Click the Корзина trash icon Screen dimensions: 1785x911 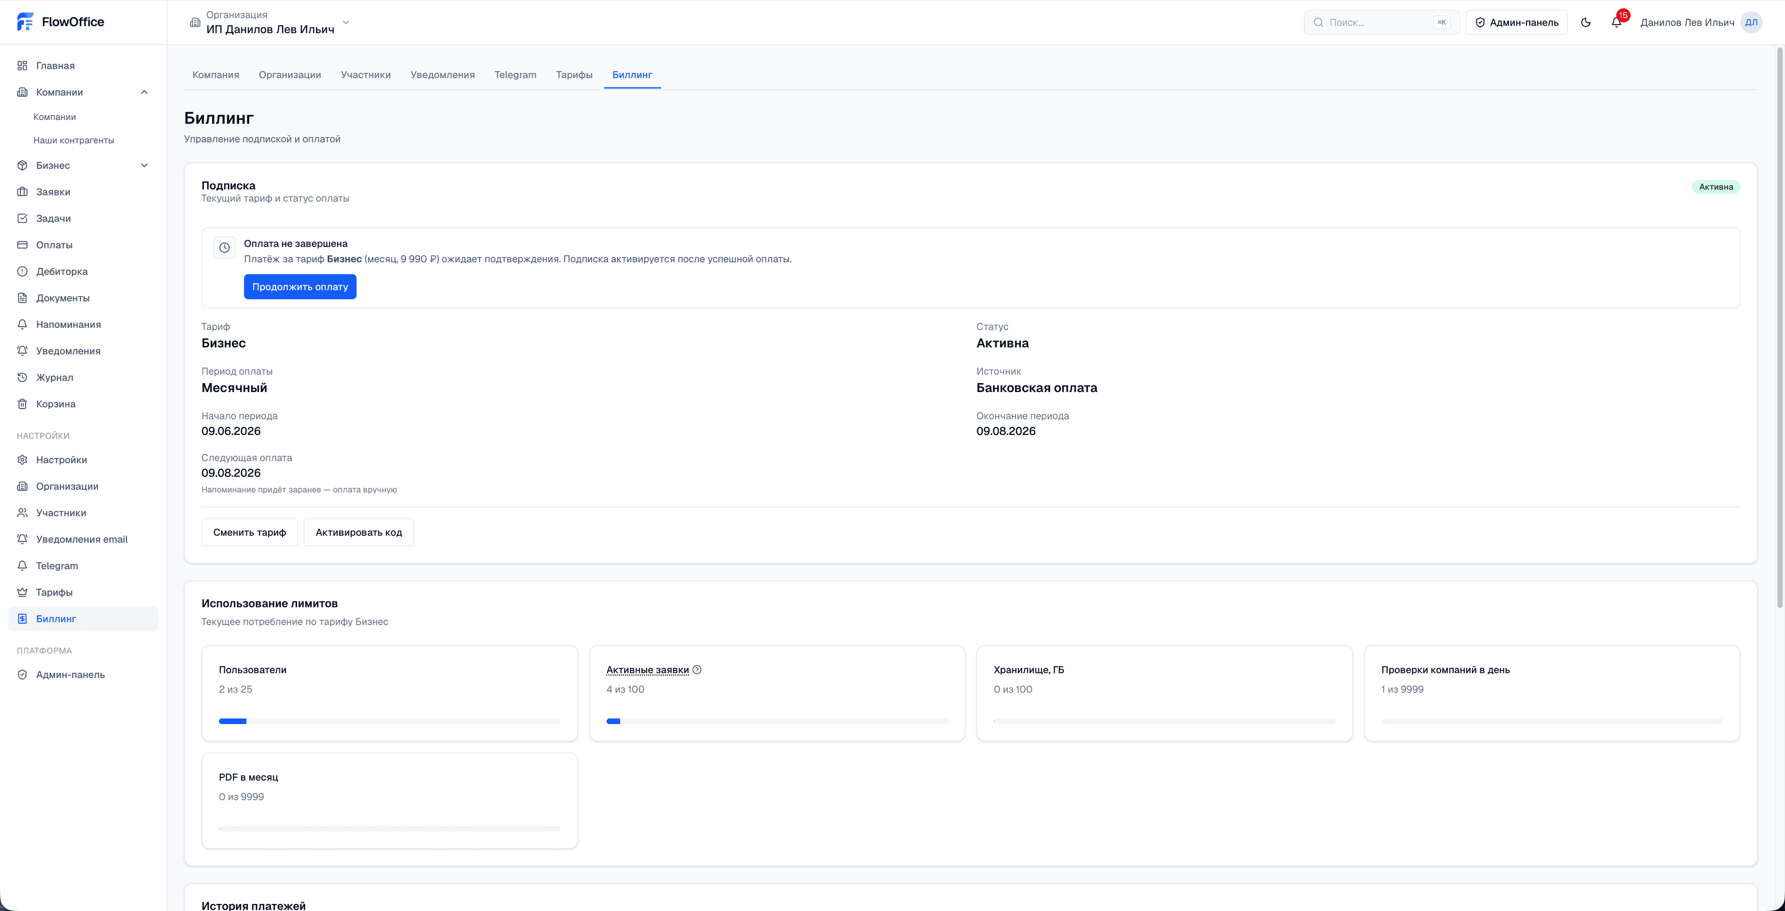[22, 404]
